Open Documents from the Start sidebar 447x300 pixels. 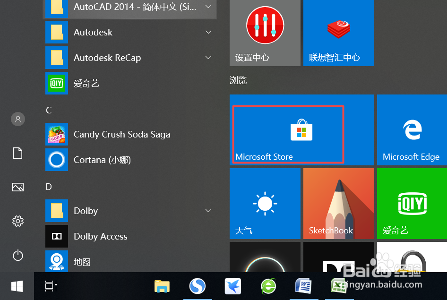tap(17, 153)
